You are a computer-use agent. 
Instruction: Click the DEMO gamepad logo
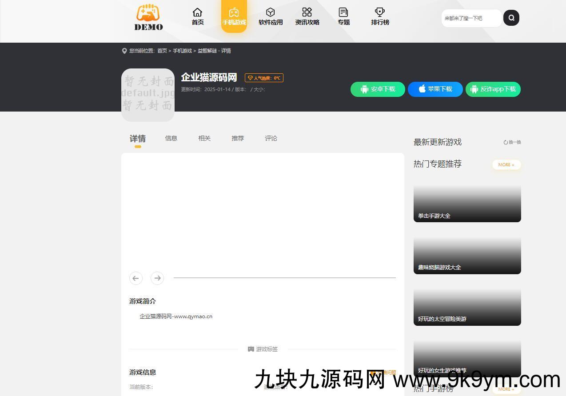pyautogui.click(x=148, y=17)
